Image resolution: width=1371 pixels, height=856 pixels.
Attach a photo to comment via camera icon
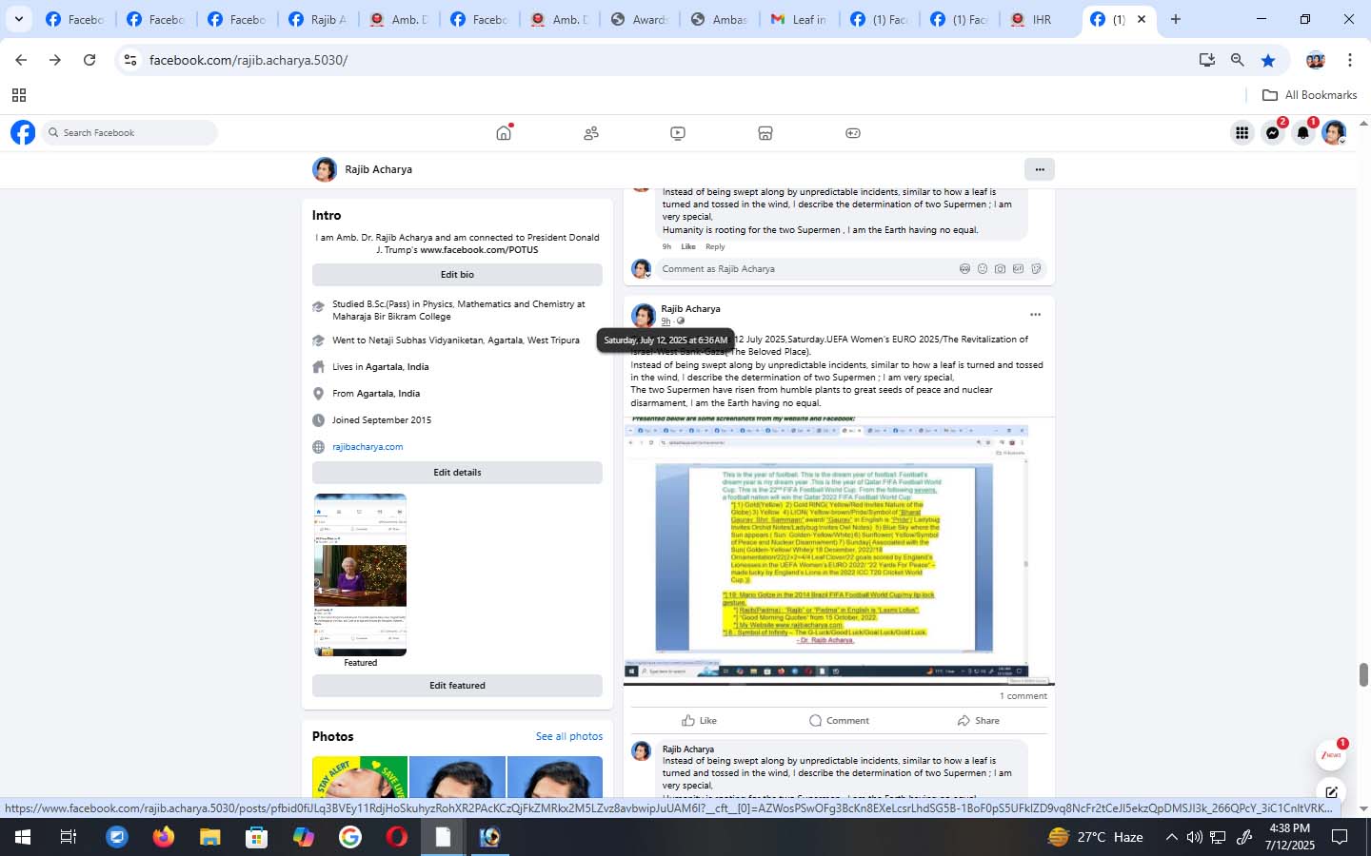pos(1000,269)
